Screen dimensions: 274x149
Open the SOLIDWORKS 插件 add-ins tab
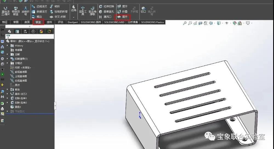coord(91,22)
